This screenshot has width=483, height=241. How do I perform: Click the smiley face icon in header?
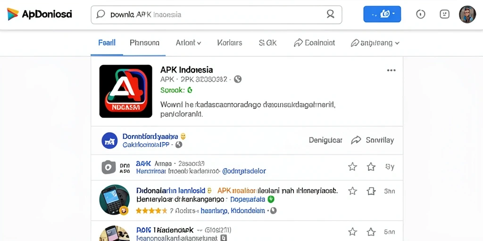tap(444, 14)
